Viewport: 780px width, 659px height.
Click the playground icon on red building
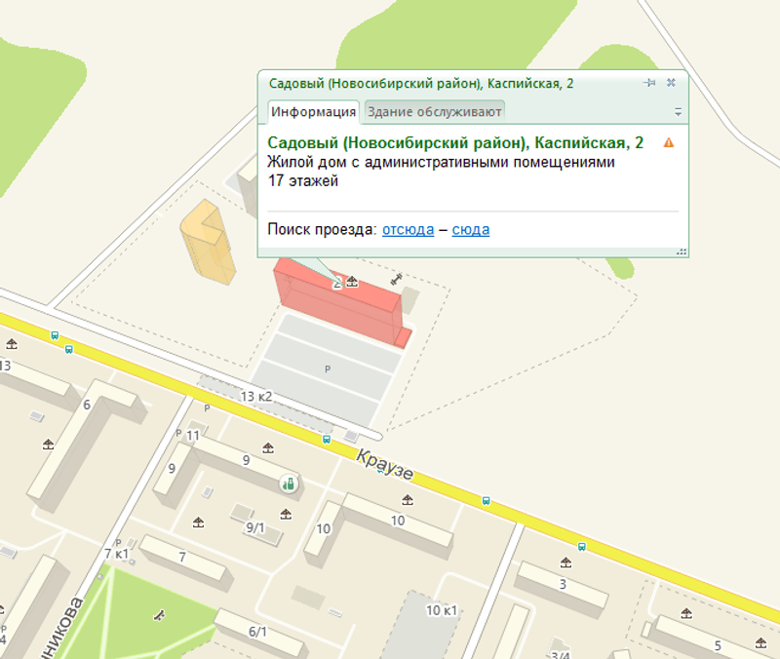[352, 282]
